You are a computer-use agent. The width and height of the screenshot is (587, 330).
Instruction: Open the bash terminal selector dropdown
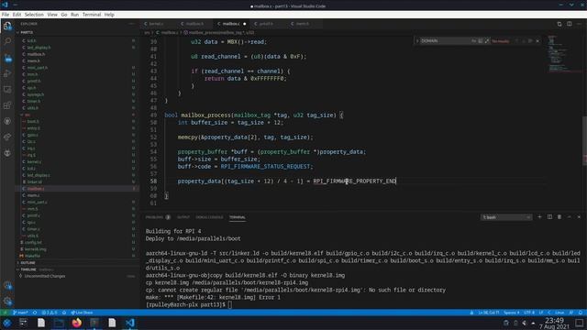point(506,217)
